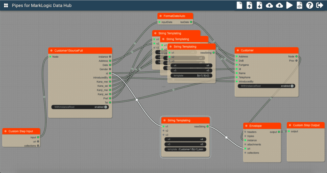327x173 pixels.
Task: Collapse Custom Step Output node via title dot
Action: tap(290, 125)
